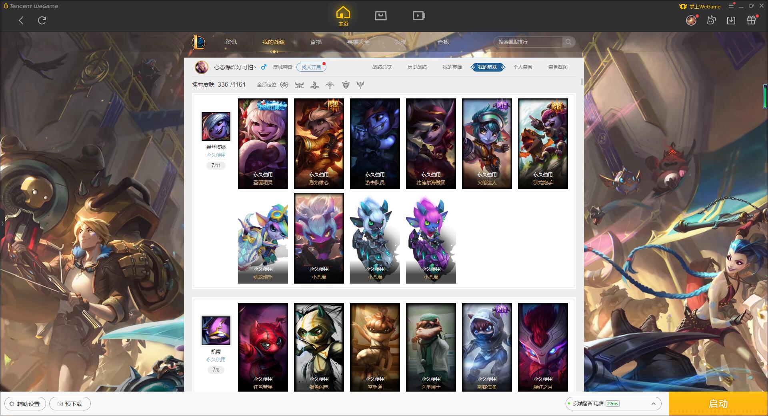Refresh the page with the reload icon
Viewport: 768px width, 416px height.
(x=42, y=20)
